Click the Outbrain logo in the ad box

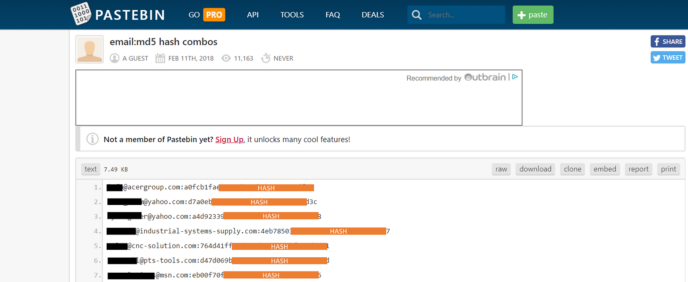click(485, 77)
